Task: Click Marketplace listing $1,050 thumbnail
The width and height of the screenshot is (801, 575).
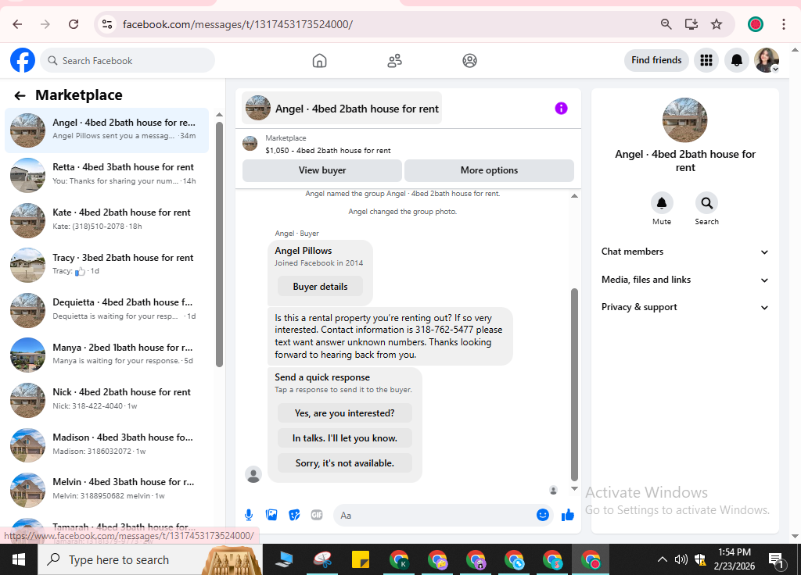Action: pos(250,144)
